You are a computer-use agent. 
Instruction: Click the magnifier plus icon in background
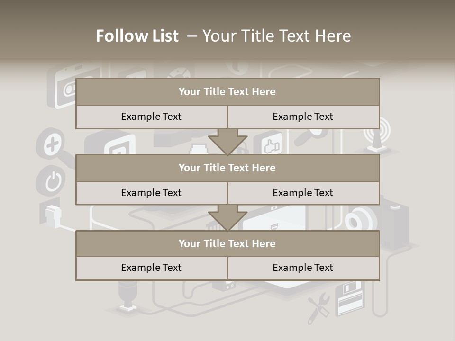(x=53, y=142)
